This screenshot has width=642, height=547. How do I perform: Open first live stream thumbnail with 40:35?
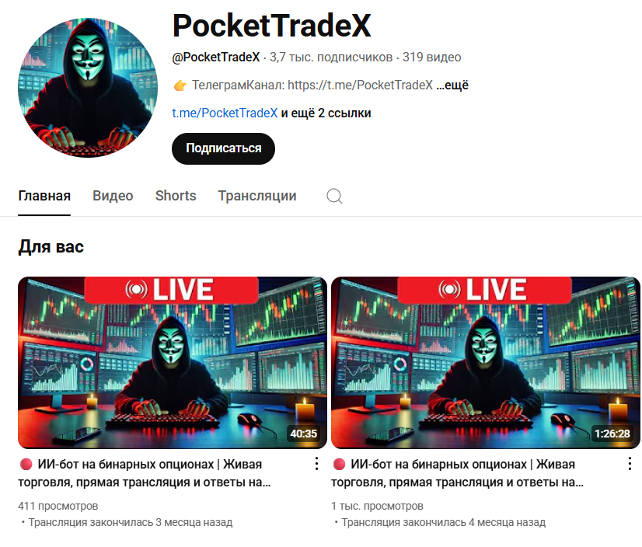tap(173, 363)
